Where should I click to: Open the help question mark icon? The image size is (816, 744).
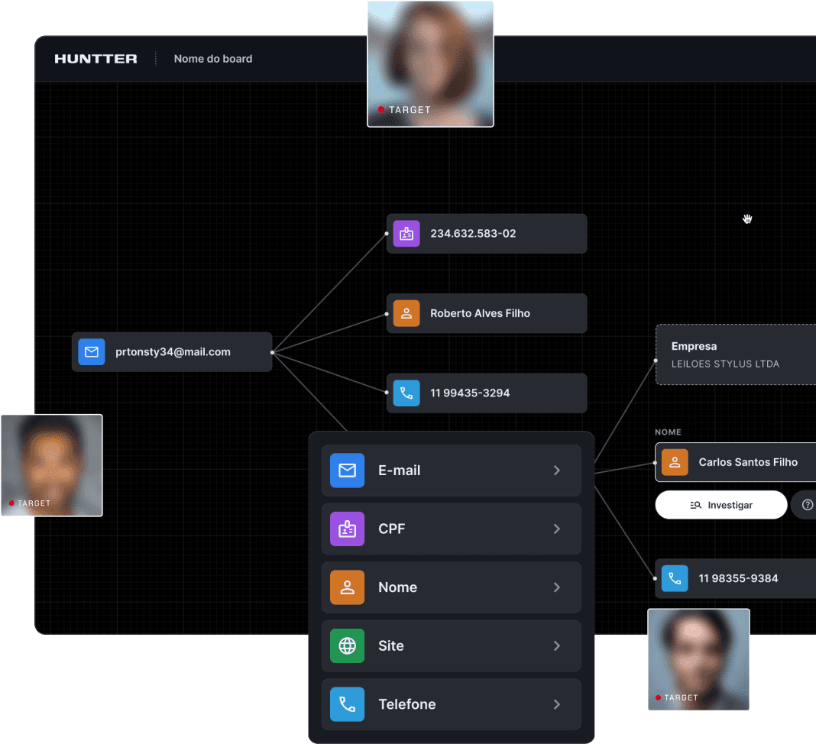coord(807,505)
